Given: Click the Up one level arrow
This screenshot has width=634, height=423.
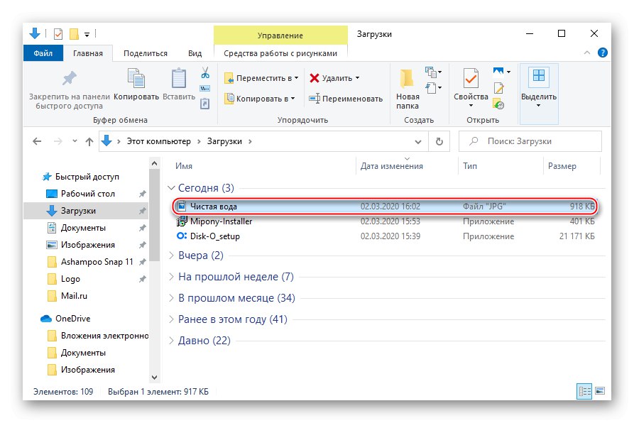Looking at the screenshot, I should 89,141.
